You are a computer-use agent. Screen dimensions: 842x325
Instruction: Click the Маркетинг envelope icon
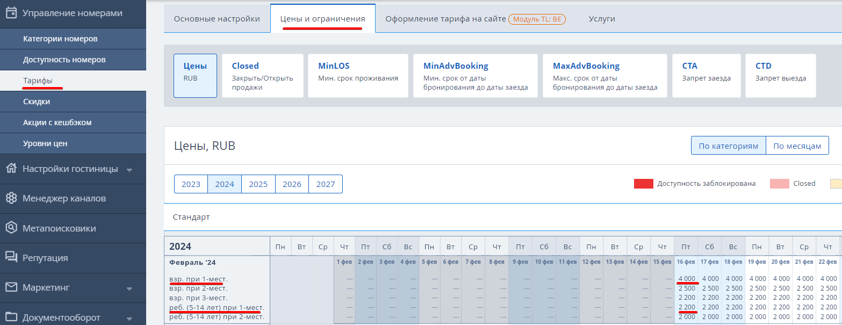(x=11, y=287)
